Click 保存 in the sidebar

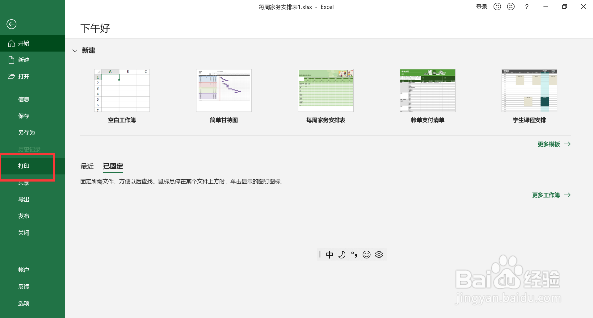coord(32,116)
